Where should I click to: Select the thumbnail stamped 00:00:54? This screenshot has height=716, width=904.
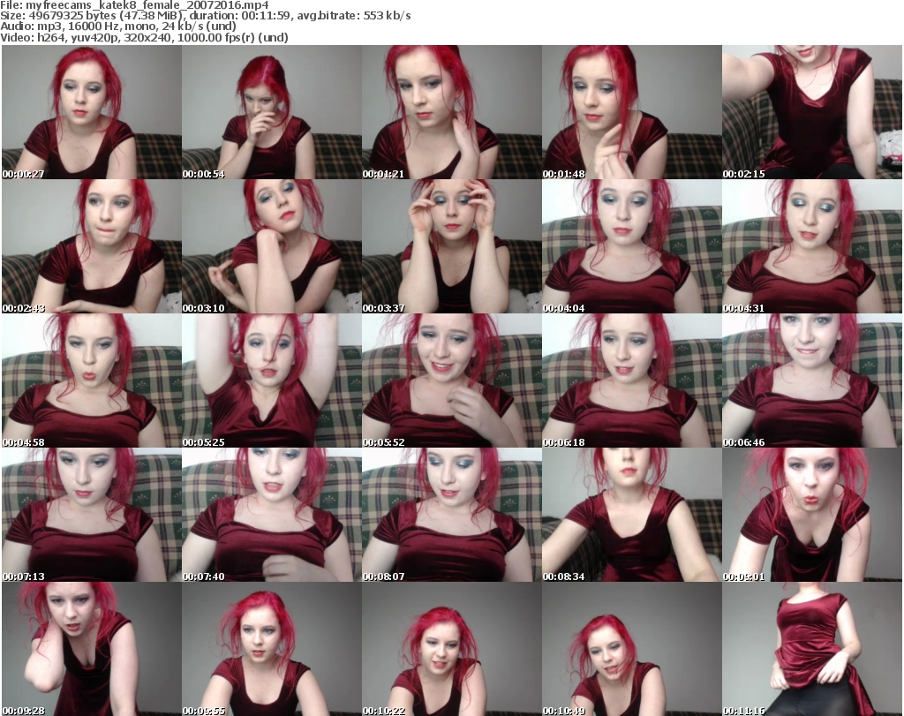point(272,112)
